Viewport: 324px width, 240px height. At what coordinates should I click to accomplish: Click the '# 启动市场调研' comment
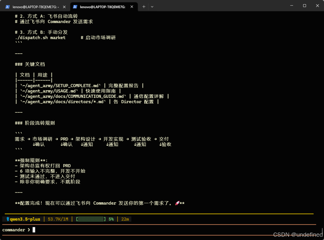(x=98, y=37)
